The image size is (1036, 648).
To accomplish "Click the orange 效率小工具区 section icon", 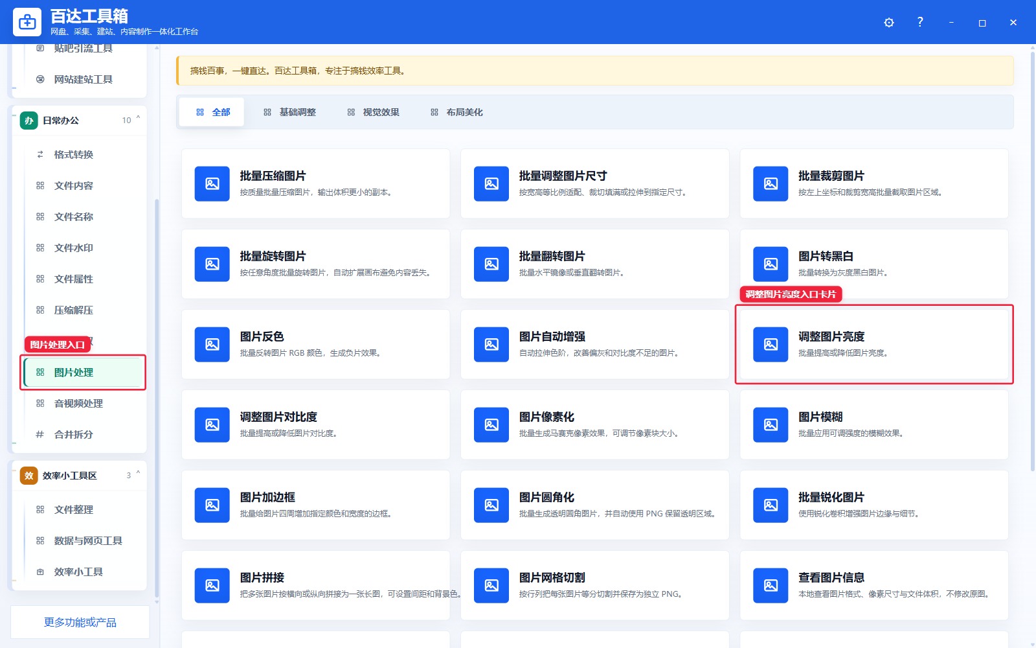I will (29, 476).
